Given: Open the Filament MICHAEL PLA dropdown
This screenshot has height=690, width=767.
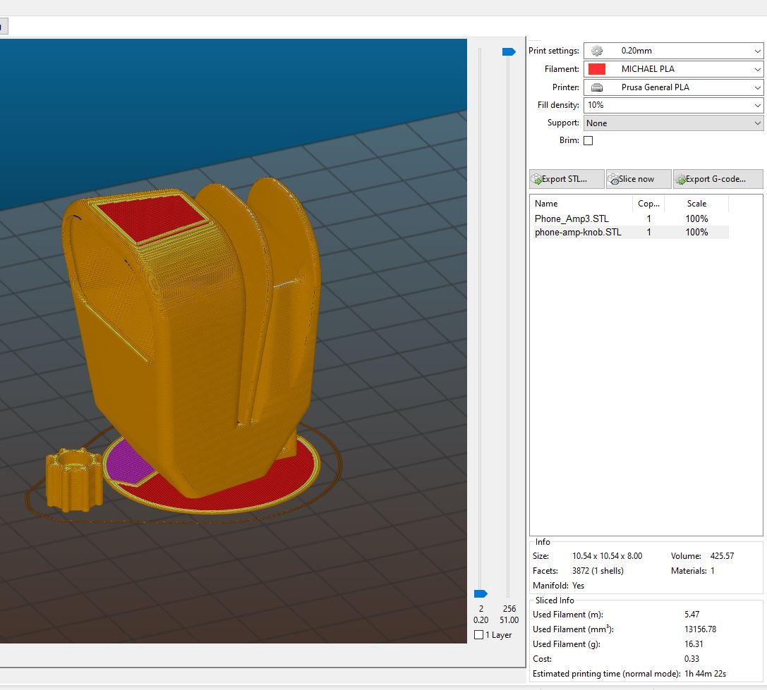Looking at the screenshot, I should [673, 69].
